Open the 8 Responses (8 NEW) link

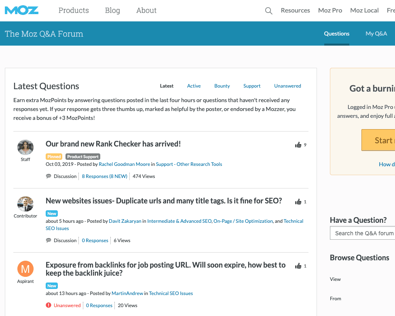[x=105, y=176]
